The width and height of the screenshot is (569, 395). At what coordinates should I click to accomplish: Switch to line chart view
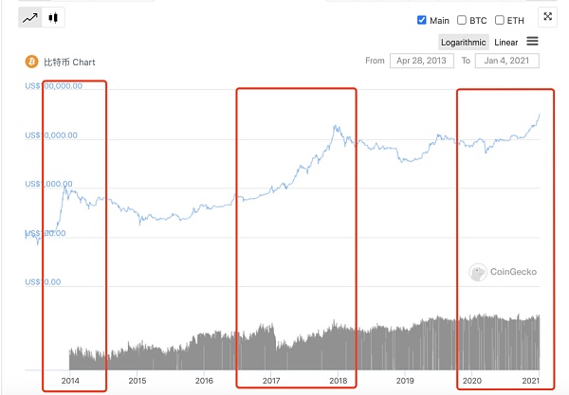point(30,18)
